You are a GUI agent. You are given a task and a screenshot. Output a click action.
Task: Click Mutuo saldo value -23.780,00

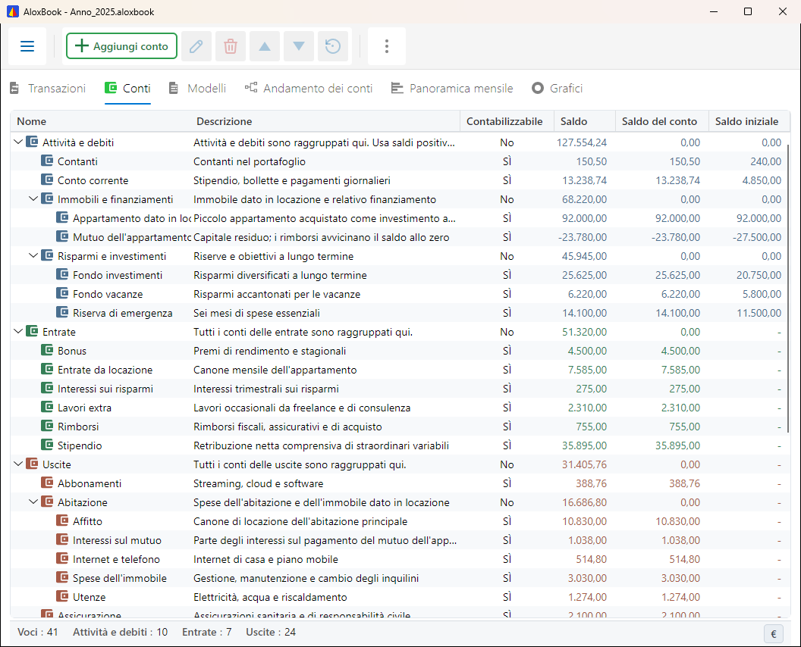point(583,237)
